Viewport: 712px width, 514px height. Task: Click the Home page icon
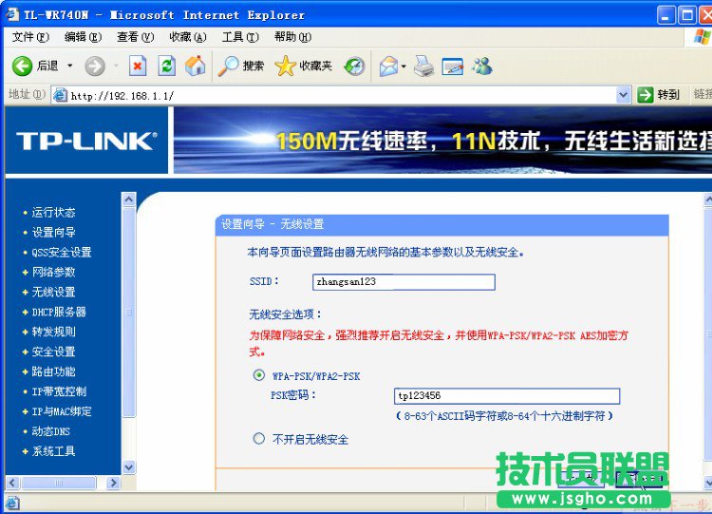(x=196, y=66)
